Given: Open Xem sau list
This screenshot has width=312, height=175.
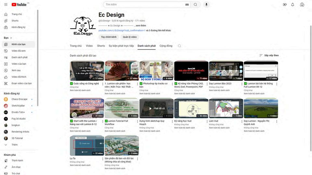Looking at the screenshot, I should 19,70.
